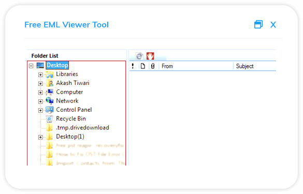Viewport: 303px width, 194px height.
Task: Select the Desktop(1) folder
Action: [x=70, y=137]
